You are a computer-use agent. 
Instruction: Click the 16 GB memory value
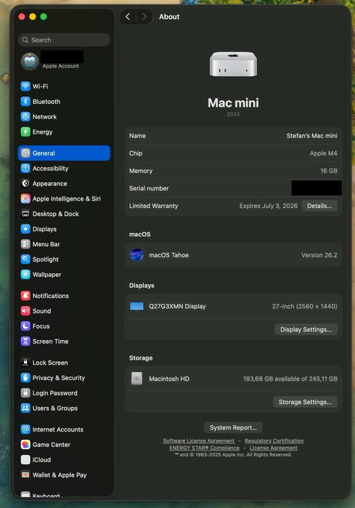(x=328, y=171)
